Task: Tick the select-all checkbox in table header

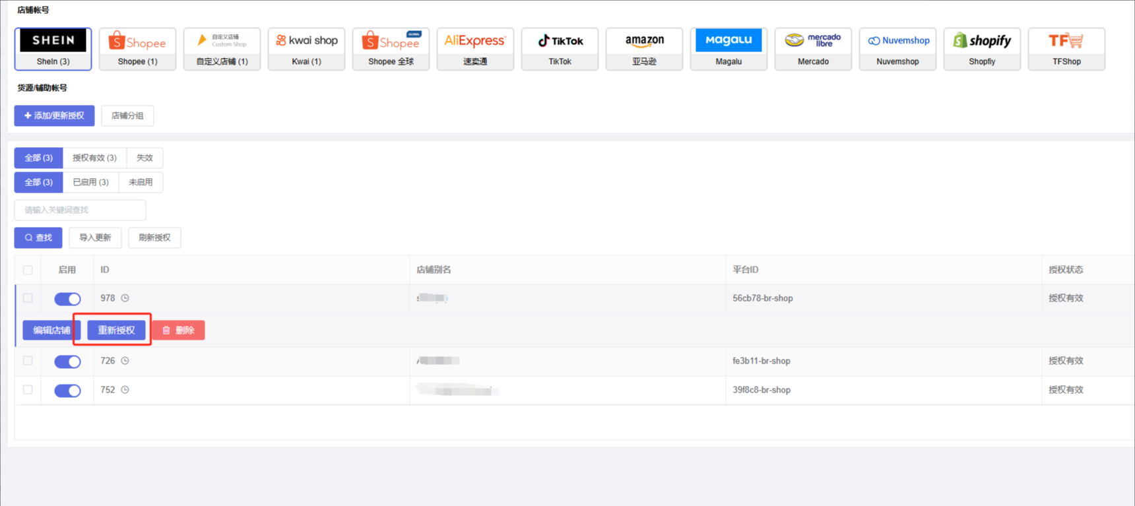Action: tap(28, 270)
